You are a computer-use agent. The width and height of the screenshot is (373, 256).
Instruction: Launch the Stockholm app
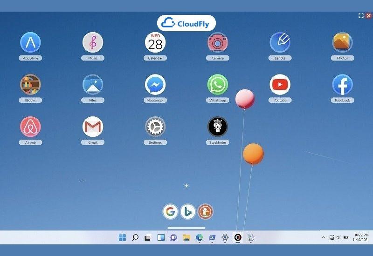[217, 127]
